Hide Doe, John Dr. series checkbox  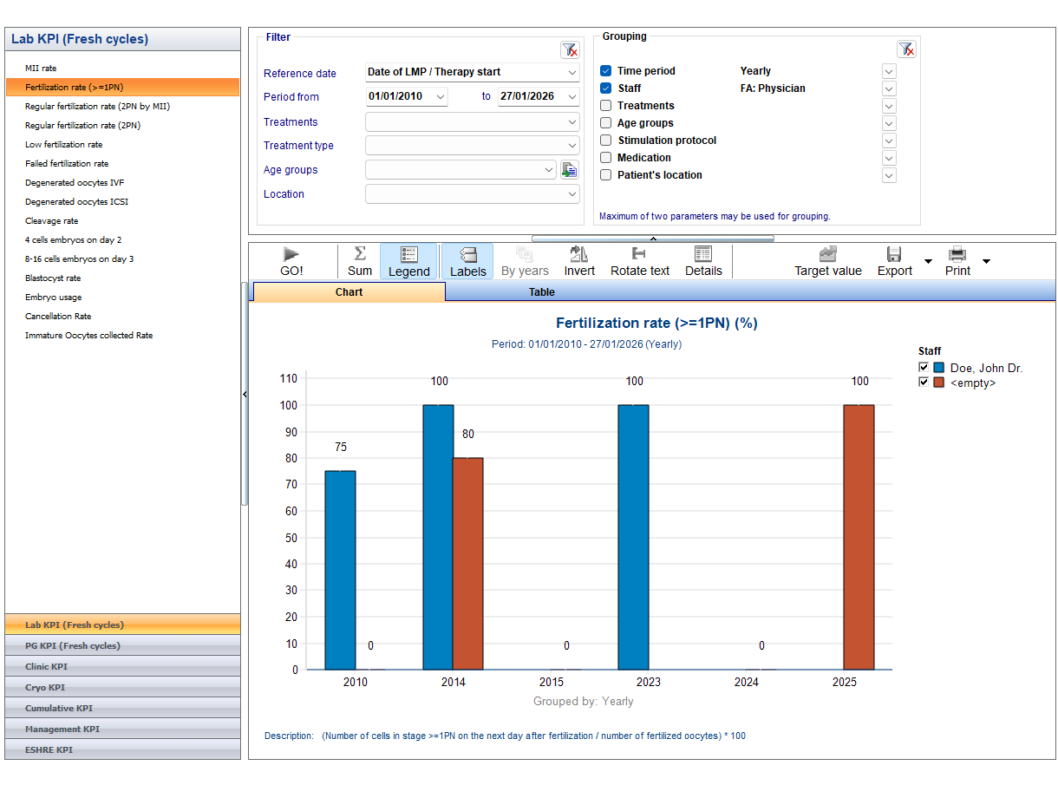(924, 368)
